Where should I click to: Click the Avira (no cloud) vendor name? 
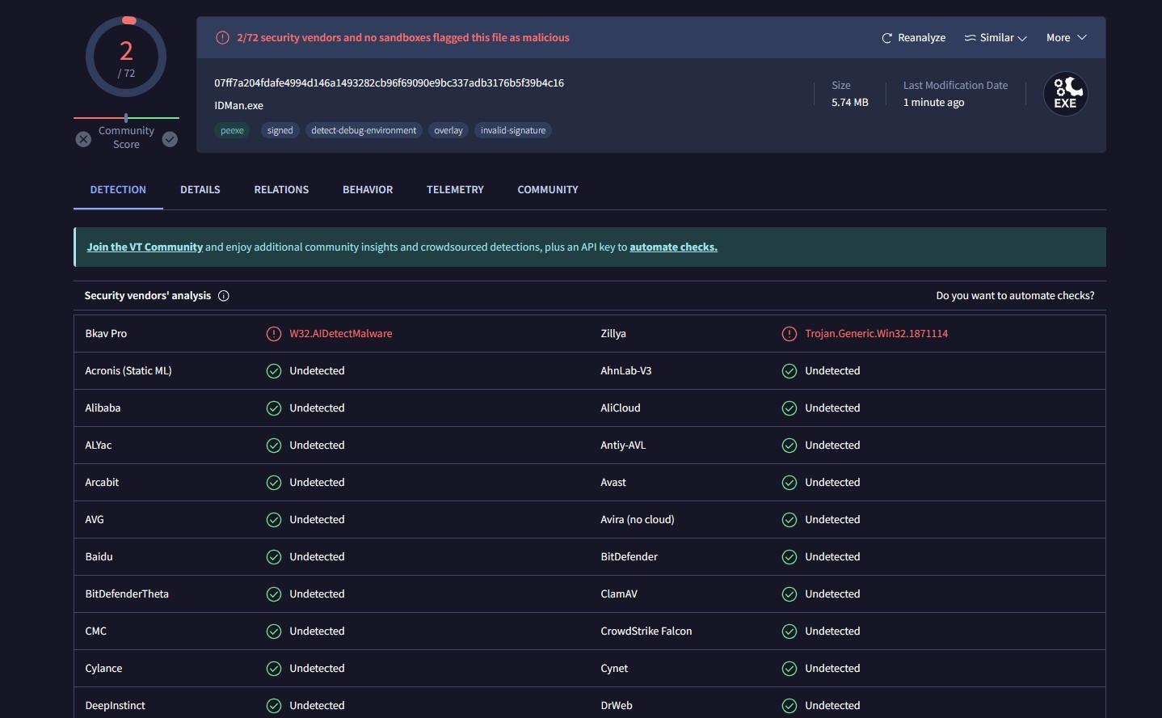click(x=638, y=520)
